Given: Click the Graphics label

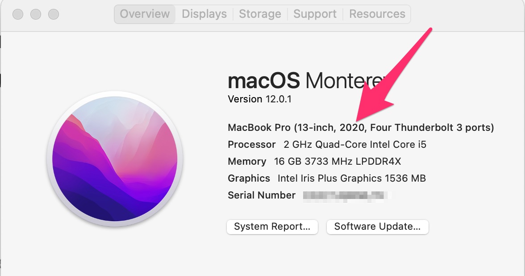Looking at the screenshot, I should tap(249, 179).
